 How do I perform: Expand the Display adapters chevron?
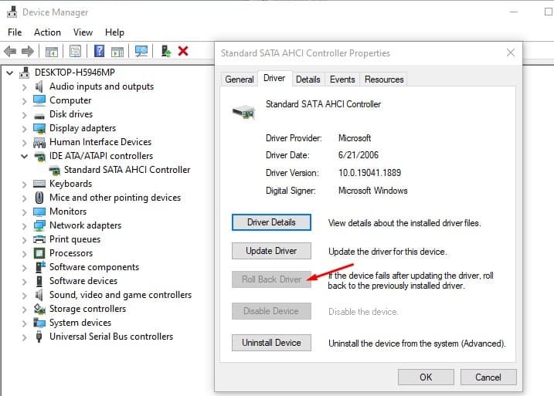pos(24,129)
